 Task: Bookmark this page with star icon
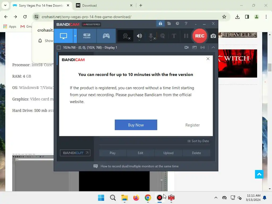pos(224,17)
